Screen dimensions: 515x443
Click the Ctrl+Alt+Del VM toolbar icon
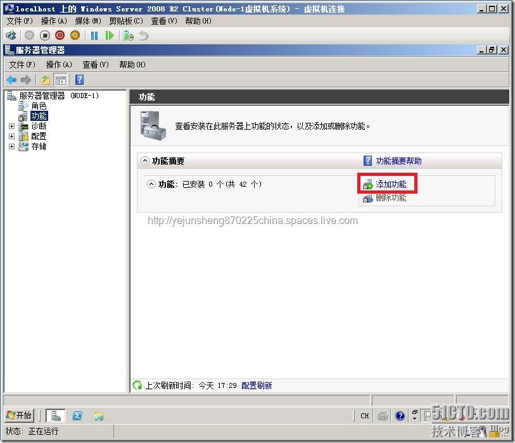pos(11,35)
